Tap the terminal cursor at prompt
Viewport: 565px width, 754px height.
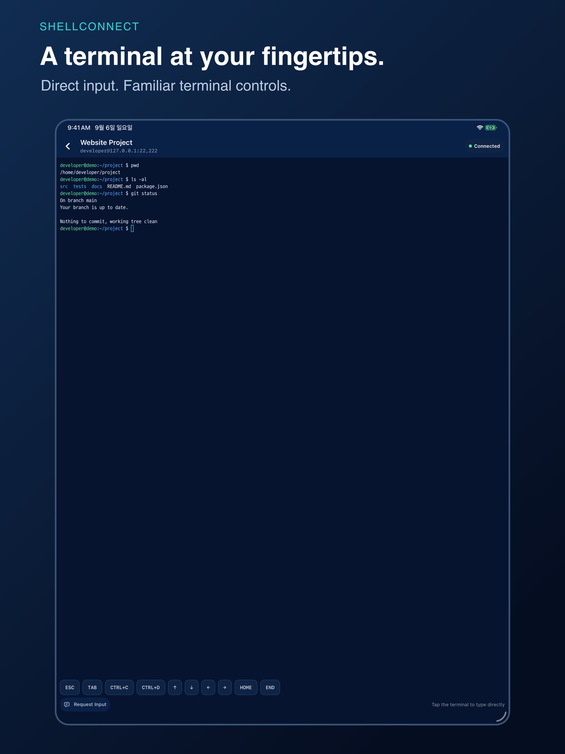[x=132, y=228]
